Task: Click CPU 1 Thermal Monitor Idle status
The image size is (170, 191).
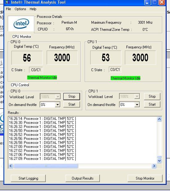Action: [x=125, y=78]
